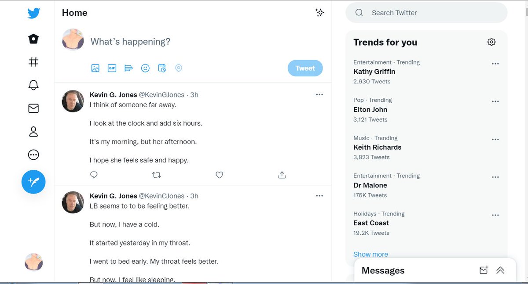Click the Tweet button
This screenshot has width=528, height=284.
pos(305,68)
